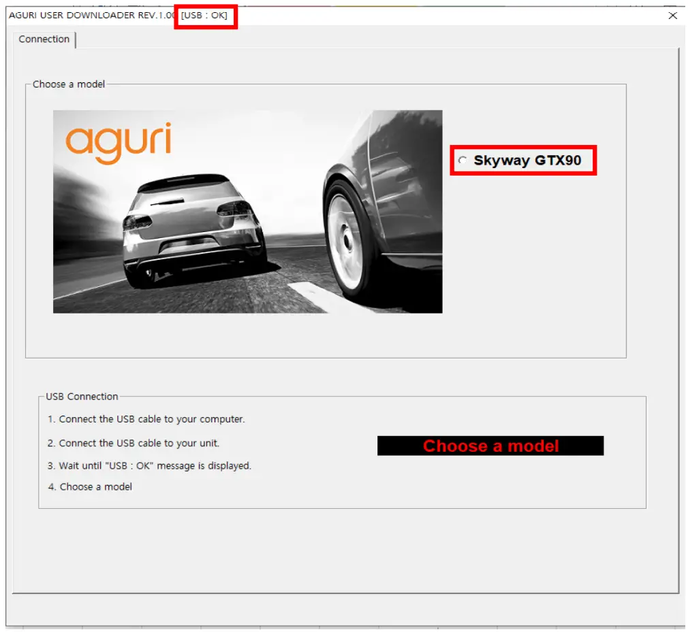The image size is (688, 632).
Task: Click step '1. Connect the USB cable to your computer.'
Action: tap(146, 420)
